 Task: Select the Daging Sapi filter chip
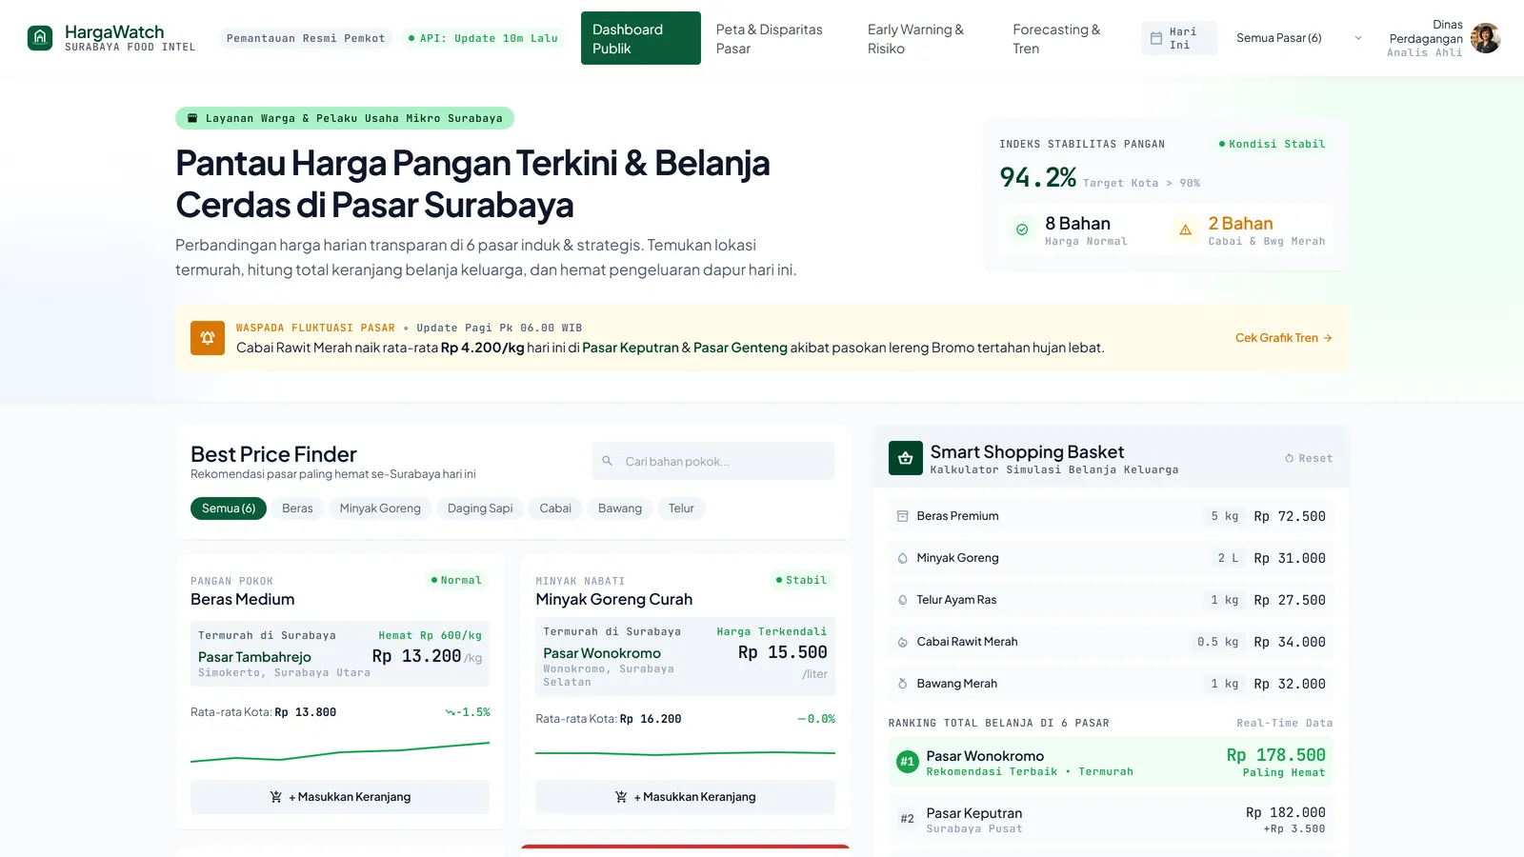click(480, 508)
